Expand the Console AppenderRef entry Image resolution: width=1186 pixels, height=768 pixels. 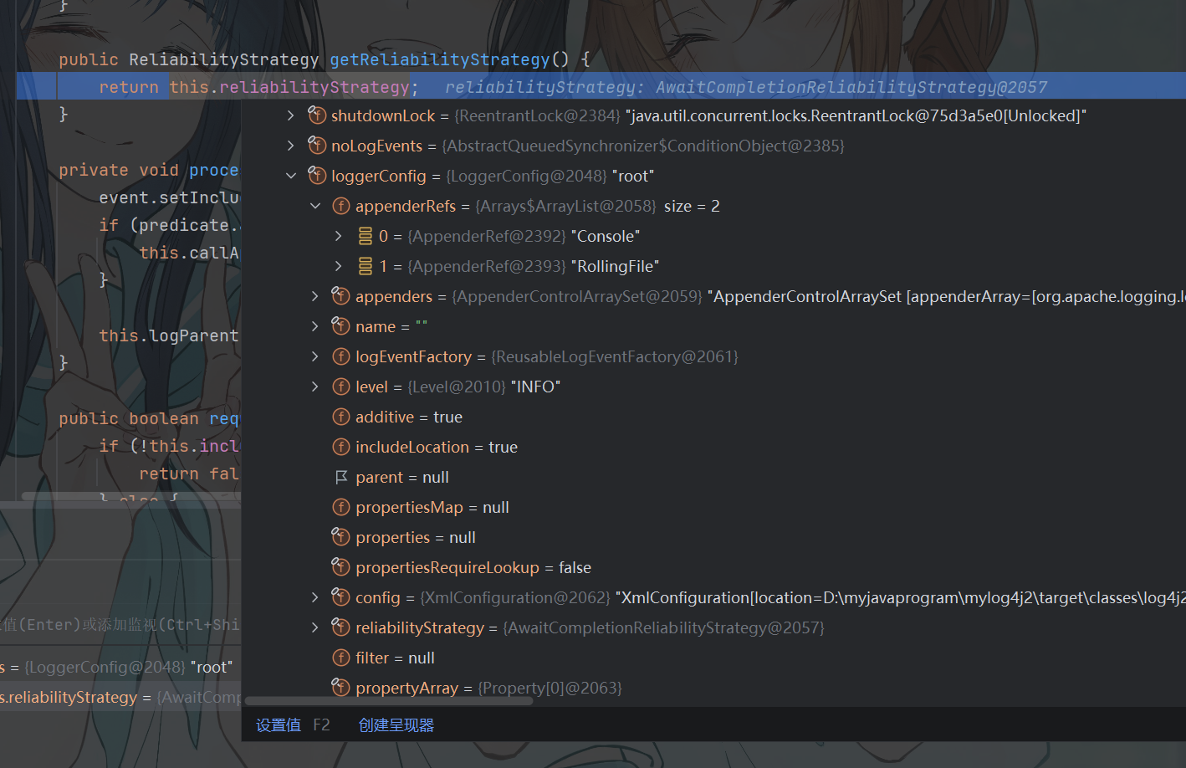tap(338, 236)
